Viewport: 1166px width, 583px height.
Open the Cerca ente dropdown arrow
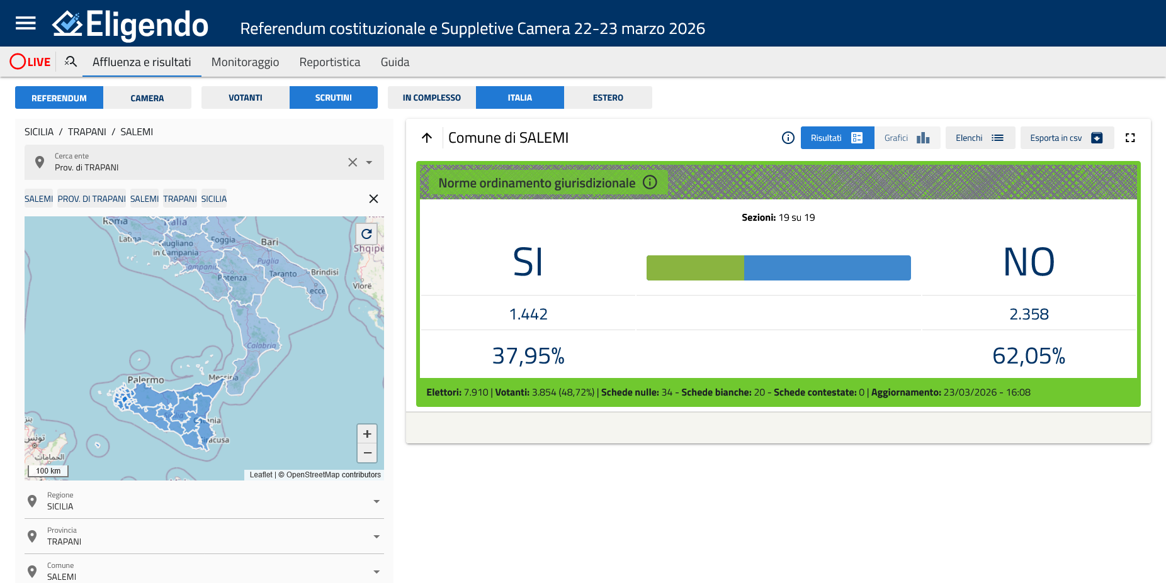[369, 162]
